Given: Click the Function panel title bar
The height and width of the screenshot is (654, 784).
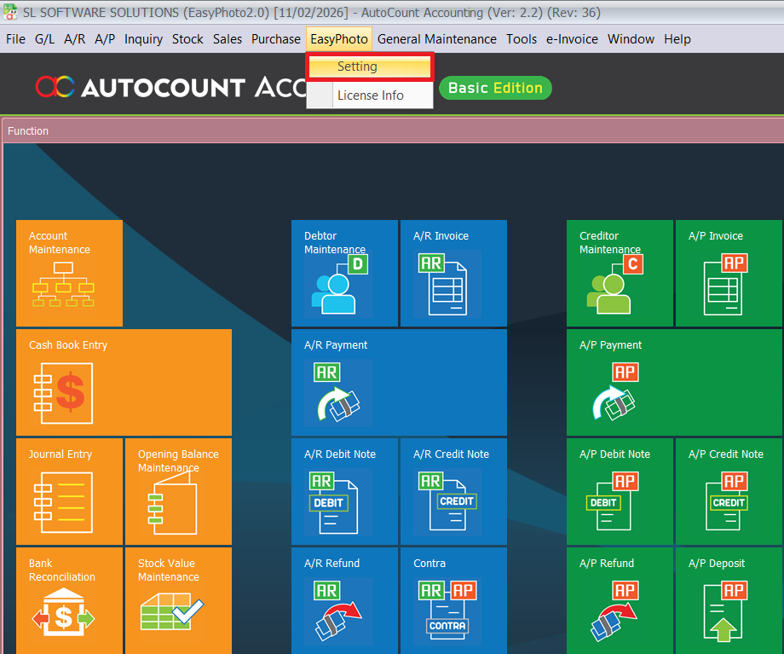Looking at the screenshot, I should coord(392,131).
